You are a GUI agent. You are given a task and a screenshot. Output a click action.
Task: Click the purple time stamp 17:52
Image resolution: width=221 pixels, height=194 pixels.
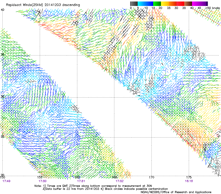click(x=119, y=181)
